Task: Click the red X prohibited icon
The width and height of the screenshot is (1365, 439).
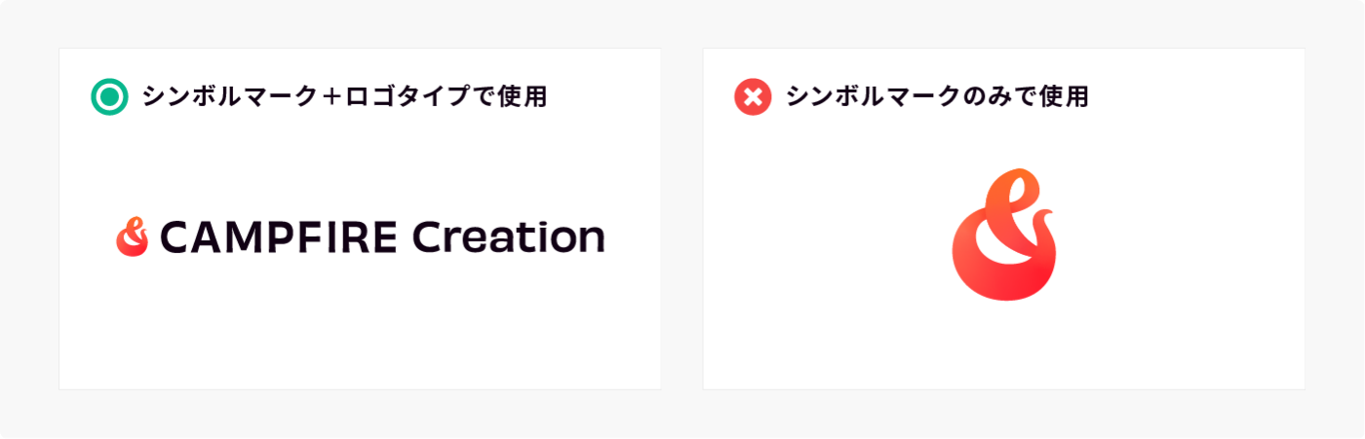Action: click(753, 96)
